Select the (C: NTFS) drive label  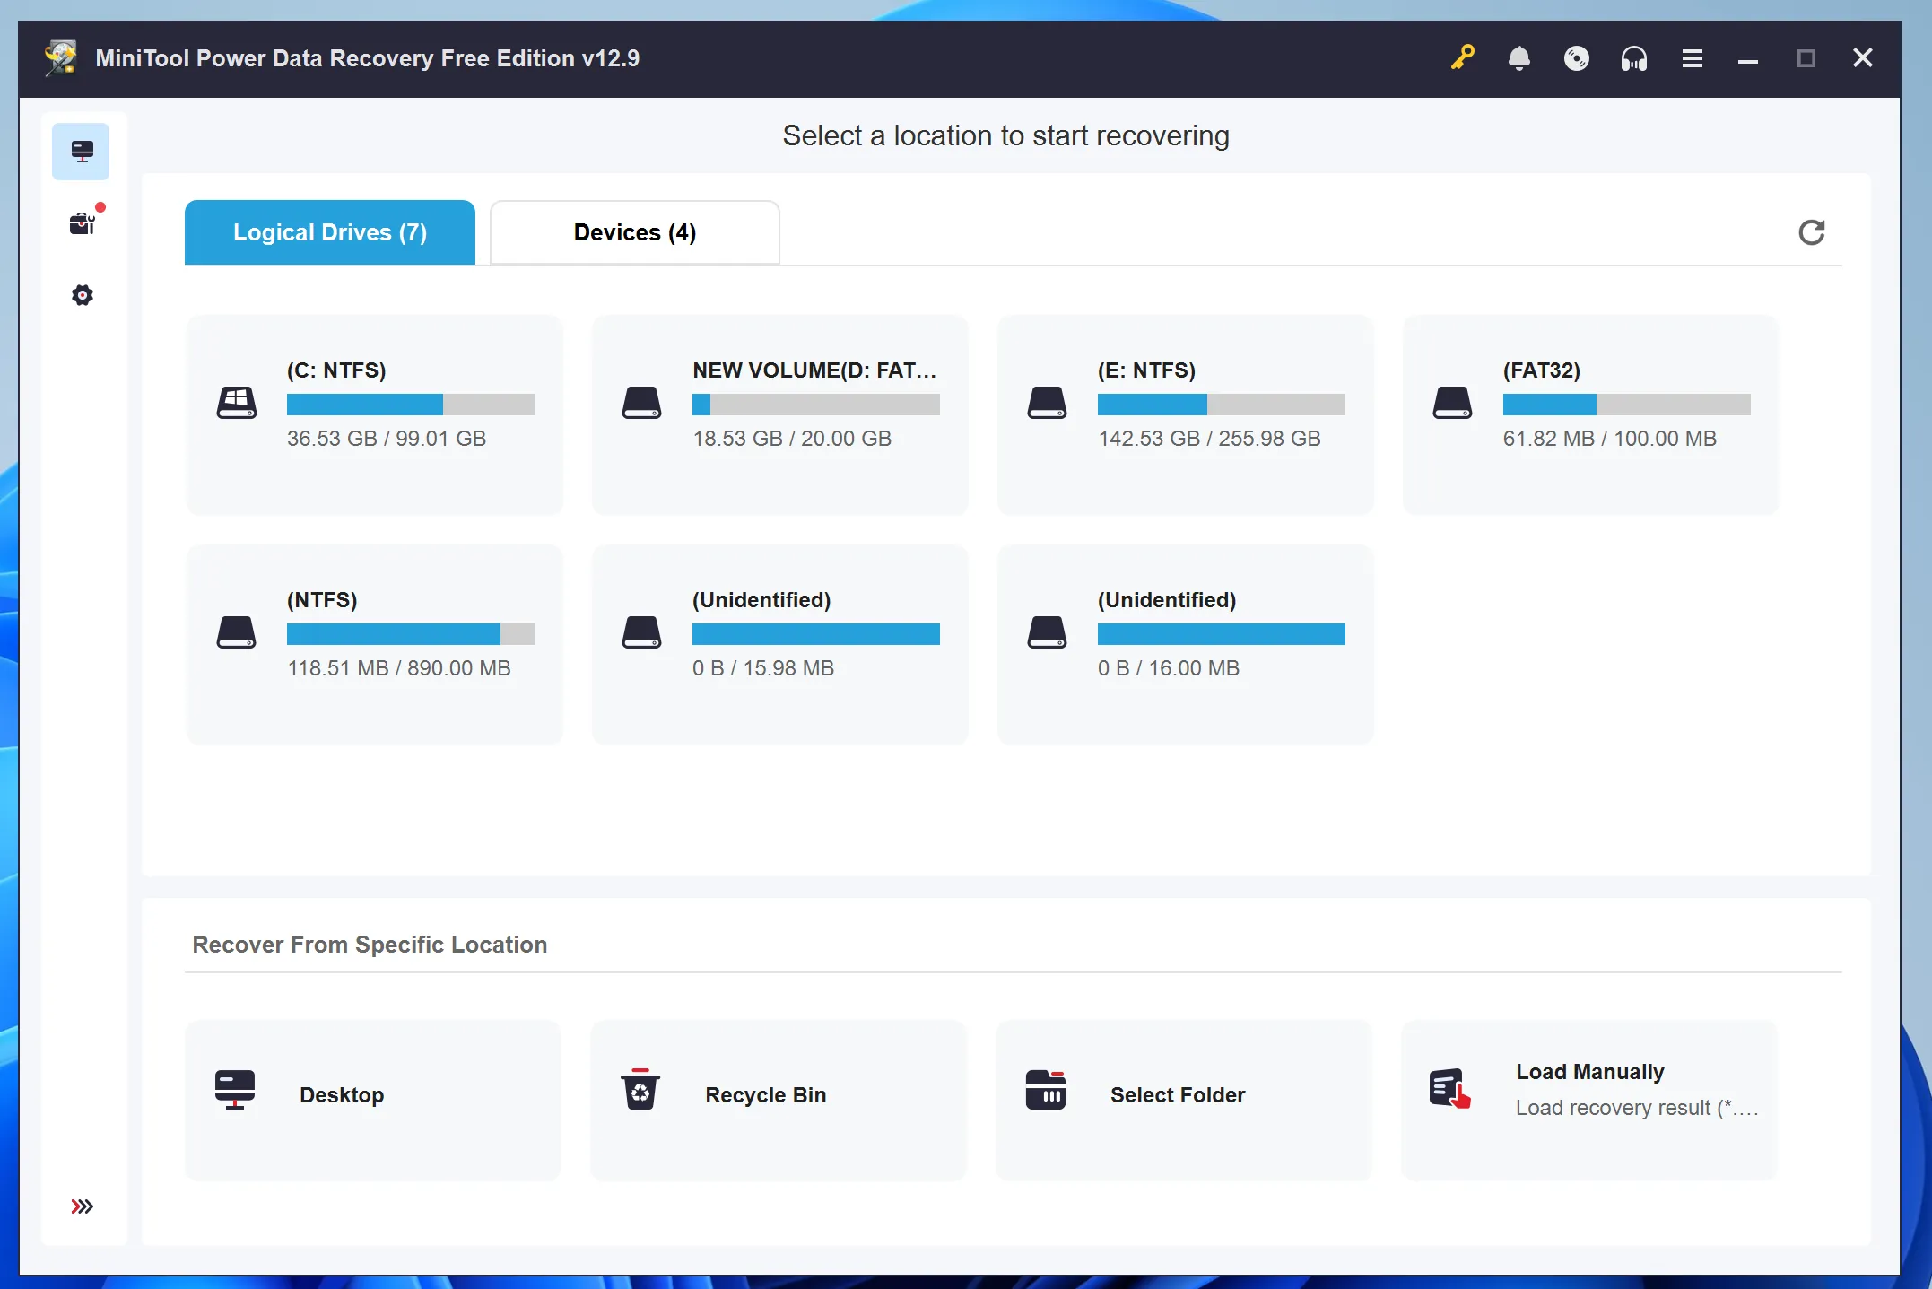(x=336, y=370)
